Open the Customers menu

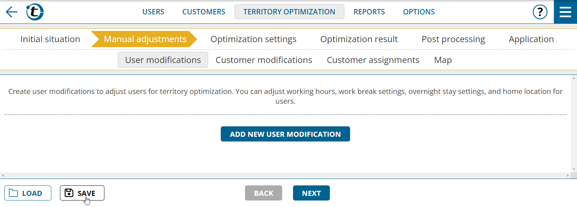click(x=204, y=12)
